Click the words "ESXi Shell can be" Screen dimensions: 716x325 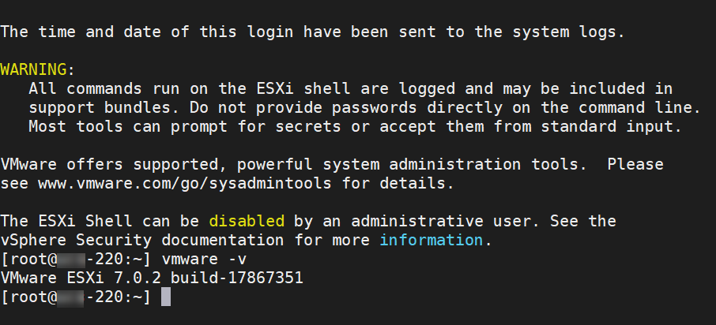pos(119,221)
